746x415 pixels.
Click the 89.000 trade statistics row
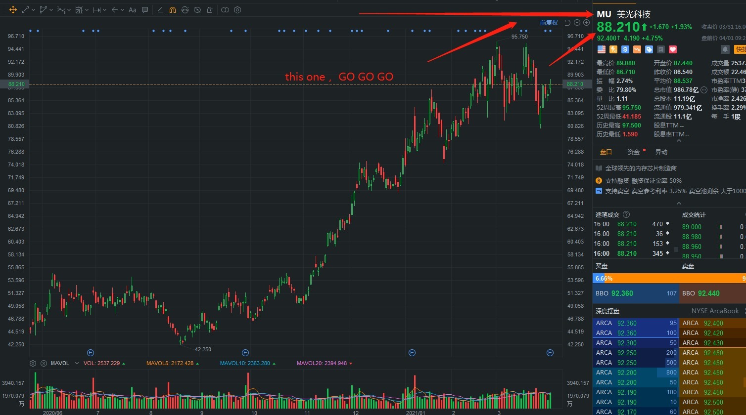pos(714,227)
